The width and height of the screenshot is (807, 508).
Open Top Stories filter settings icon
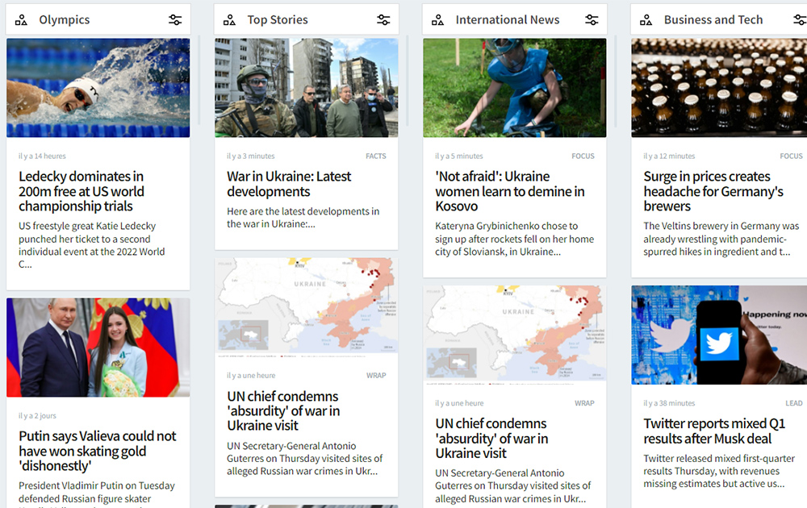(383, 20)
